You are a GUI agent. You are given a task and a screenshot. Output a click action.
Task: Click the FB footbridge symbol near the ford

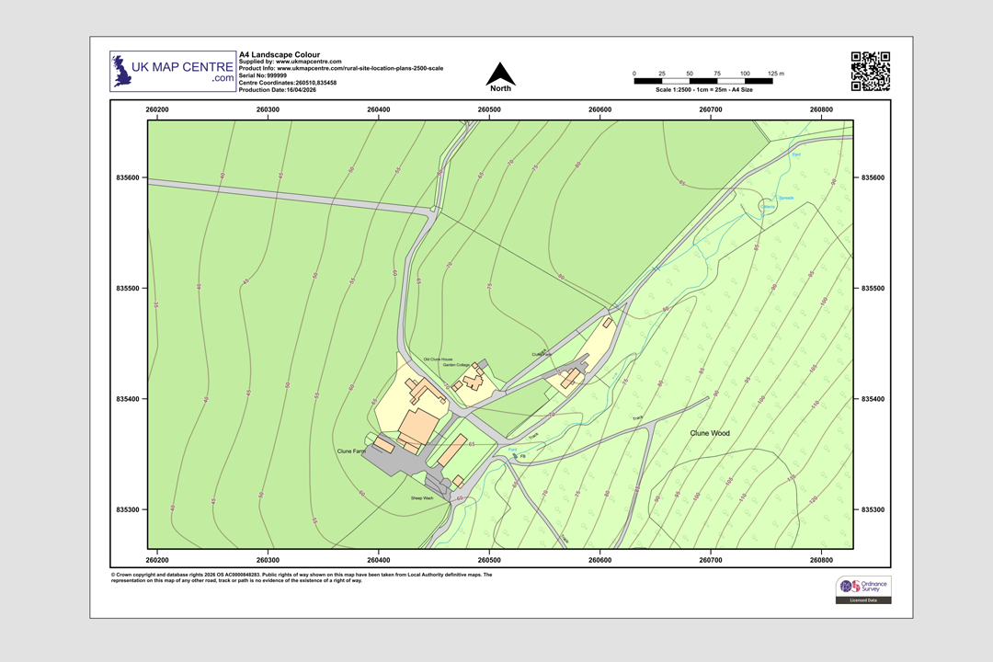(517, 455)
